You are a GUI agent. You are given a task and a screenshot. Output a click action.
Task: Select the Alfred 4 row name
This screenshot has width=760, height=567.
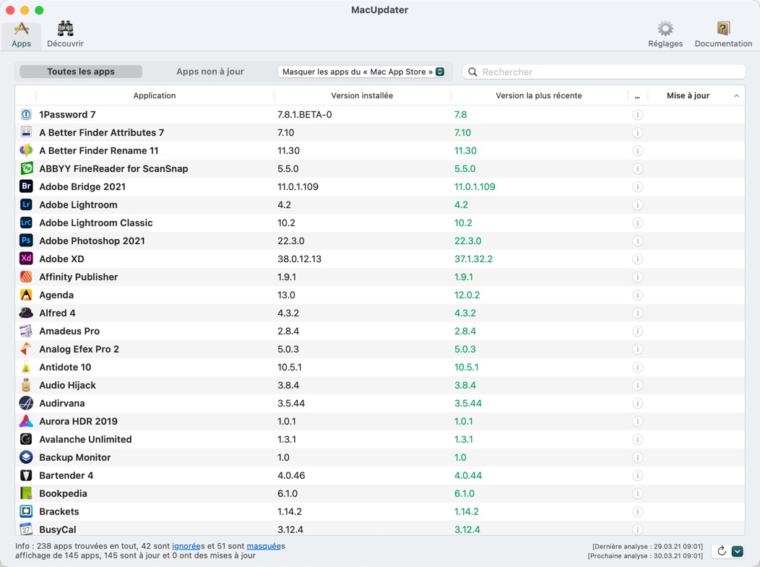tap(57, 313)
